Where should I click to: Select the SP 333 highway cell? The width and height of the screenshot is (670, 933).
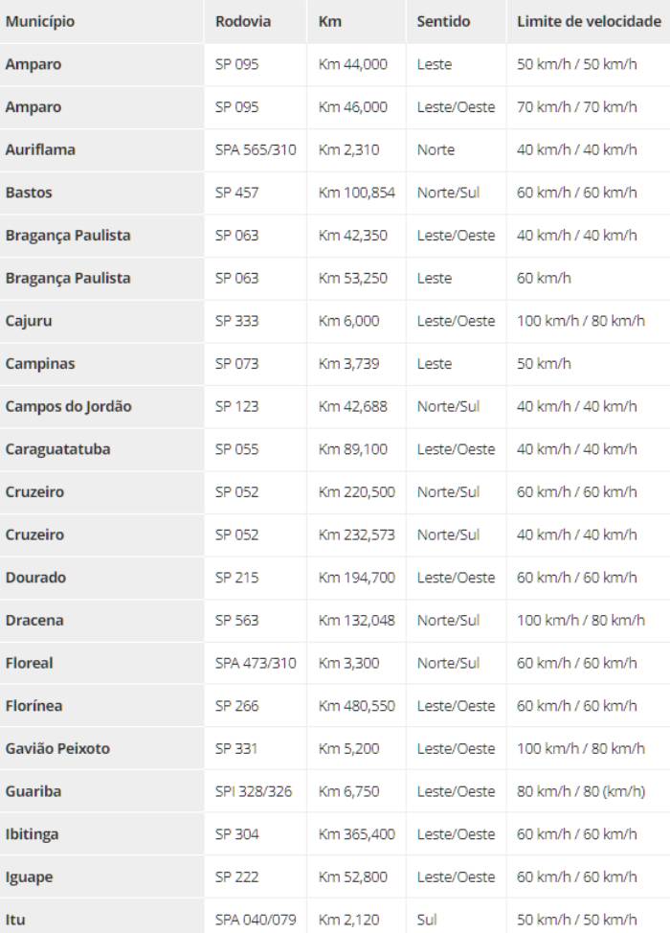[x=237, y=321]
